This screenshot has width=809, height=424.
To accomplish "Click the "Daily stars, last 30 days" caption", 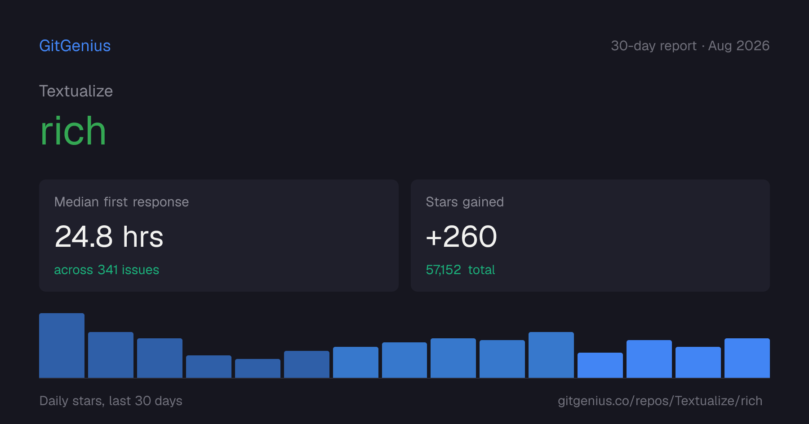I will tap(111, 401).
